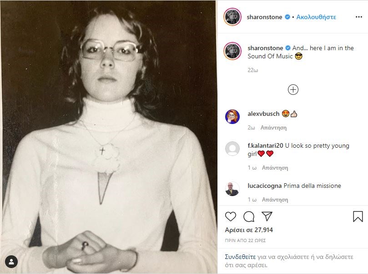Click the Ακολουθήστε follow link
The height and width of the screenshot is (274, 368).
tap(316, 17)
